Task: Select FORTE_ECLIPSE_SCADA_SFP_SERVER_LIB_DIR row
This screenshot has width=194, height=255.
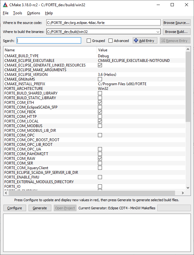Action: pos(94,173)
